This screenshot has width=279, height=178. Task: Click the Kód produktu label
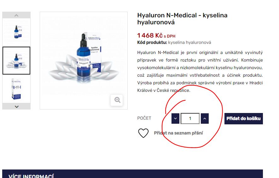152,43
